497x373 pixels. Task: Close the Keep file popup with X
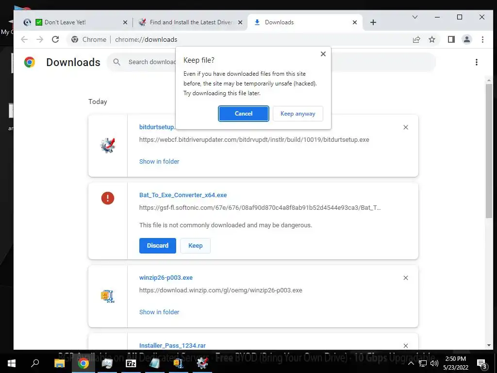[323, 54]
